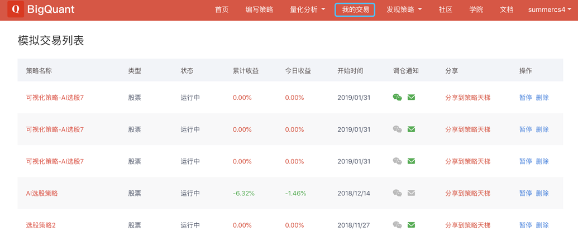
Task: Open the 学院 page
Action: (x=476, y=10)
